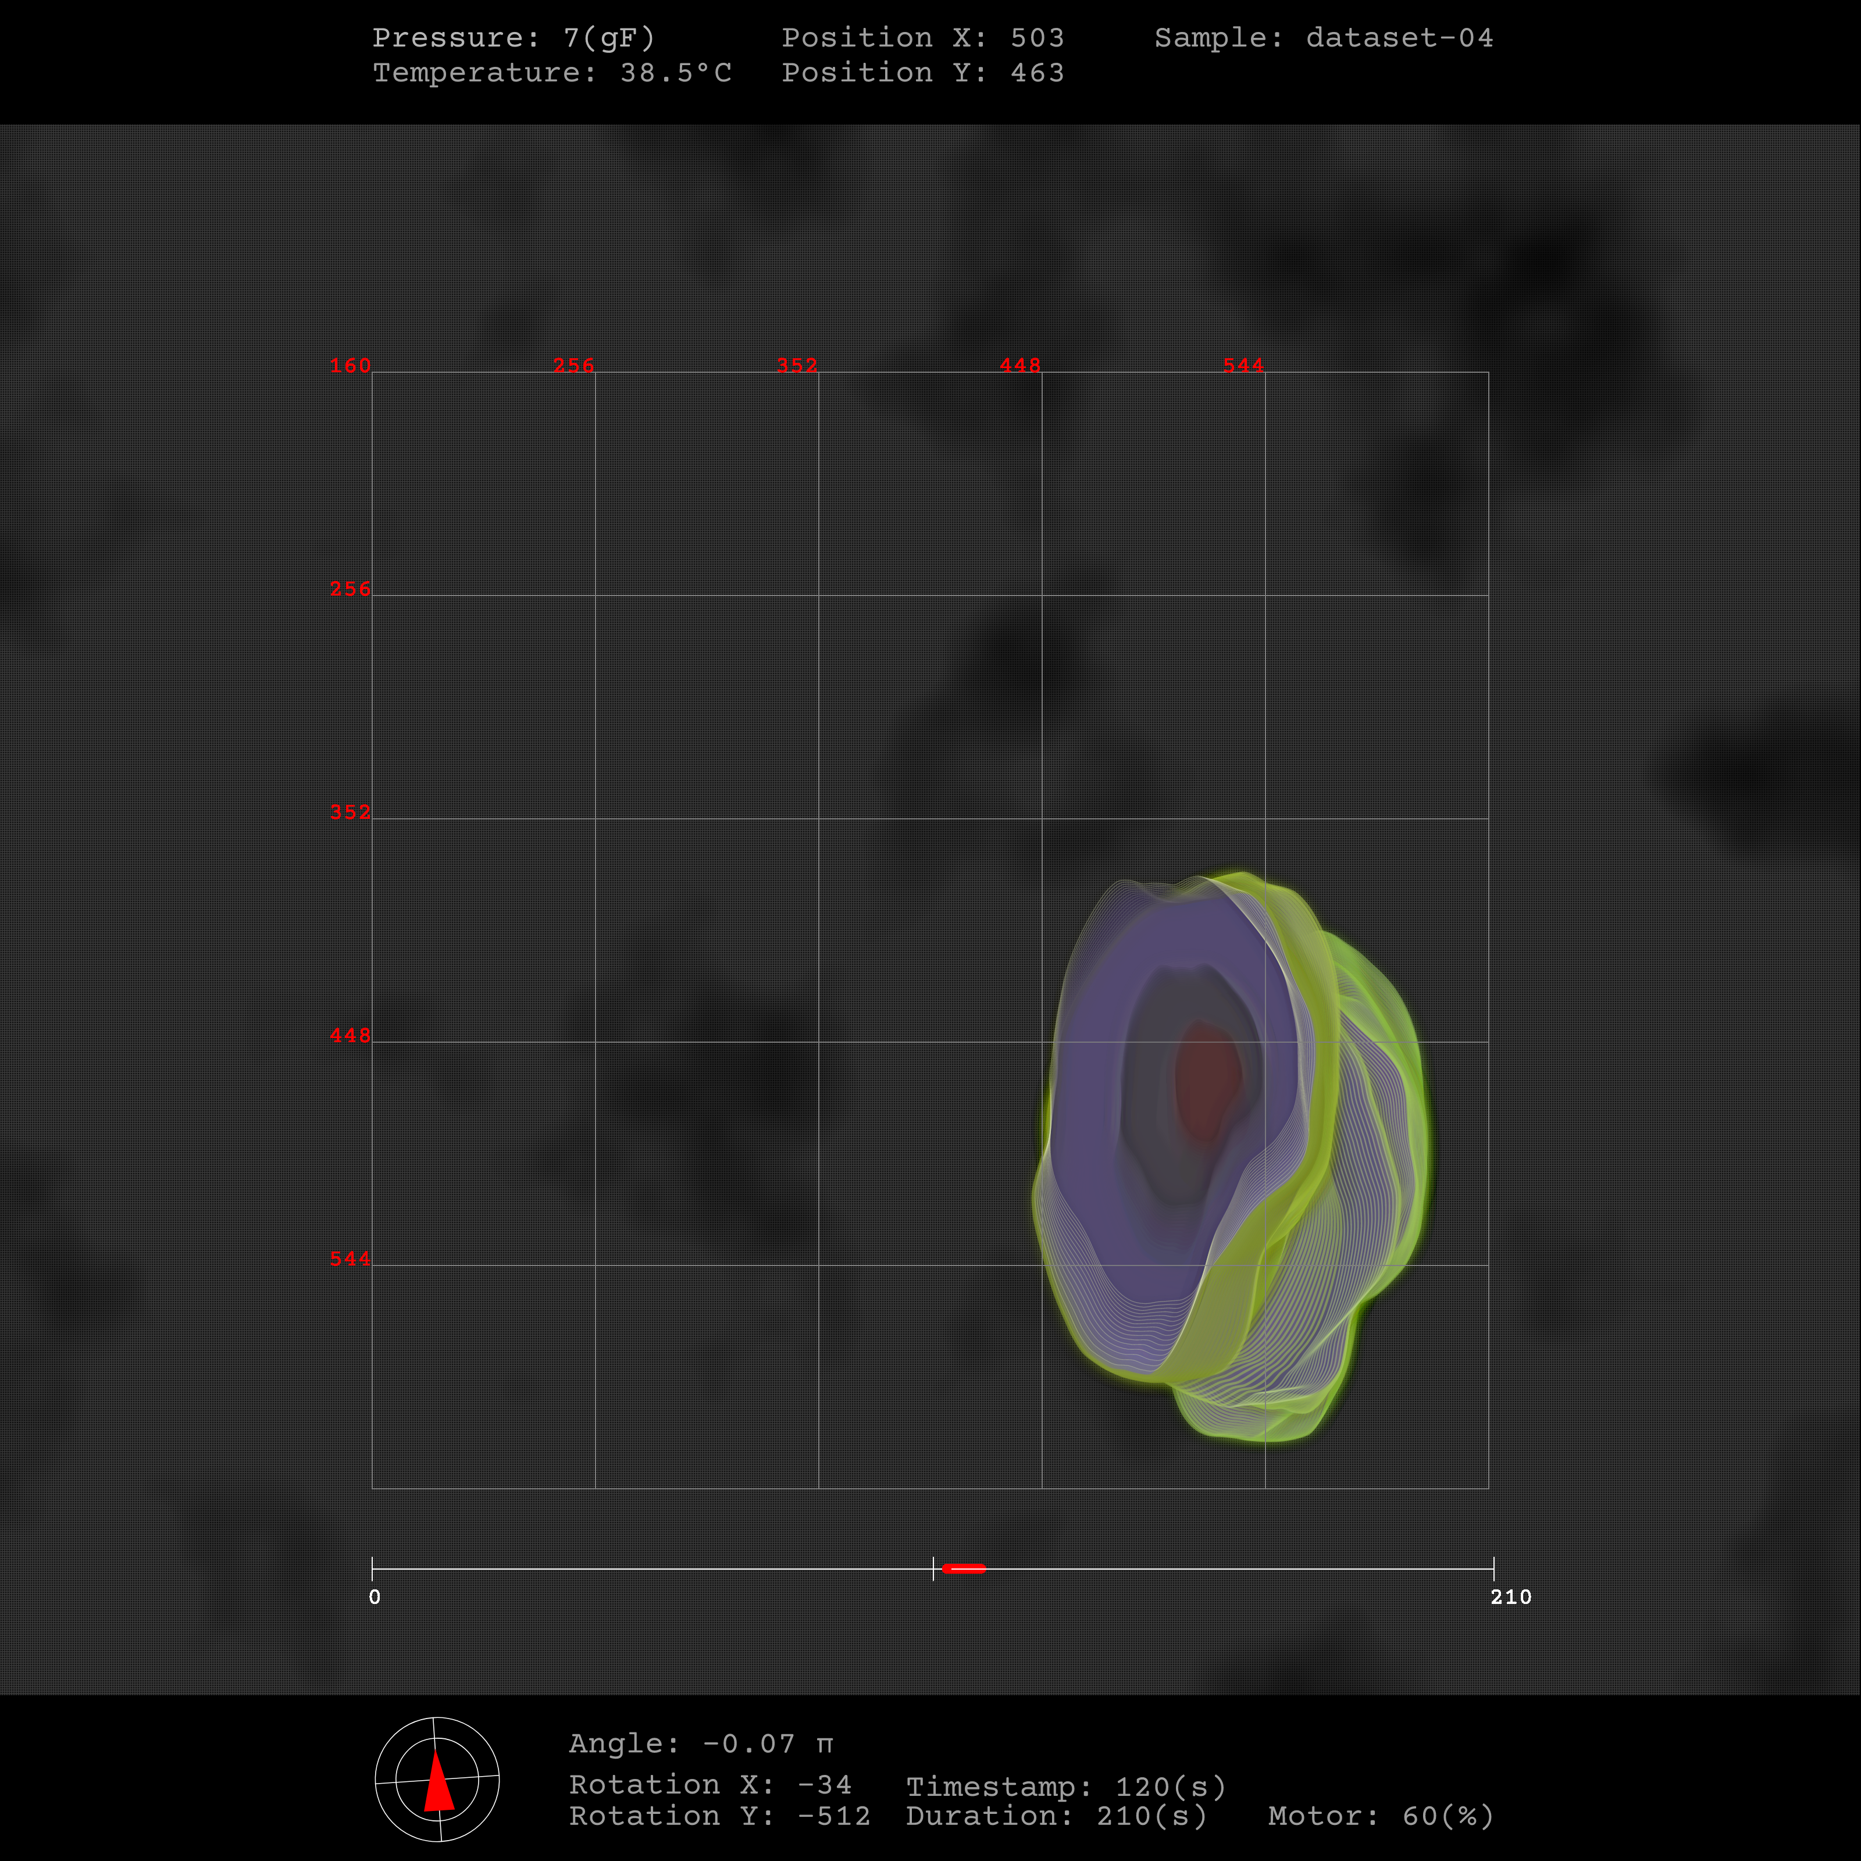Click the Sample dataset-04 label
The width and height of the screenshot is (1861, 1861).
point(1324,38)
